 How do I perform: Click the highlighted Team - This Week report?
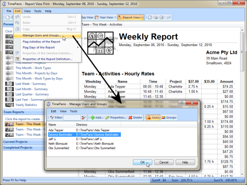[25, 124]
